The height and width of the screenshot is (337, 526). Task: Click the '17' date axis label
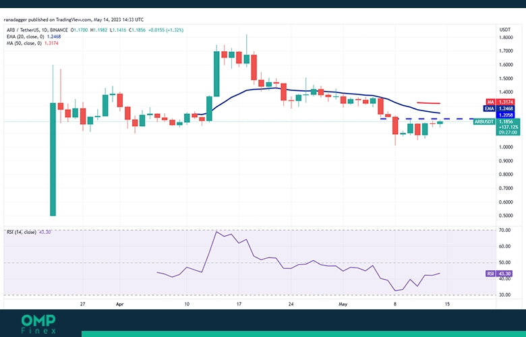239,305
